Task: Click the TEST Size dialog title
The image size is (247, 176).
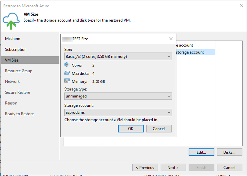Action: [80, 39]
